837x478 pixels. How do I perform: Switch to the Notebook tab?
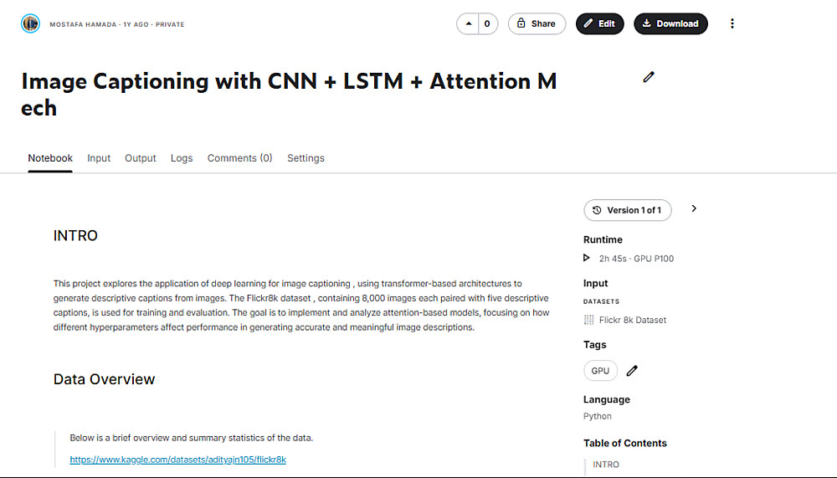click(x=50, y=158)
